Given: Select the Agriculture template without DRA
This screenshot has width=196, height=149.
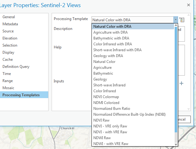Looking at the screenshot, I should 133,68.
